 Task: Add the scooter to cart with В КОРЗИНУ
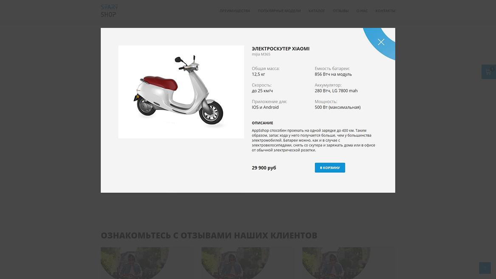point(330,168)
